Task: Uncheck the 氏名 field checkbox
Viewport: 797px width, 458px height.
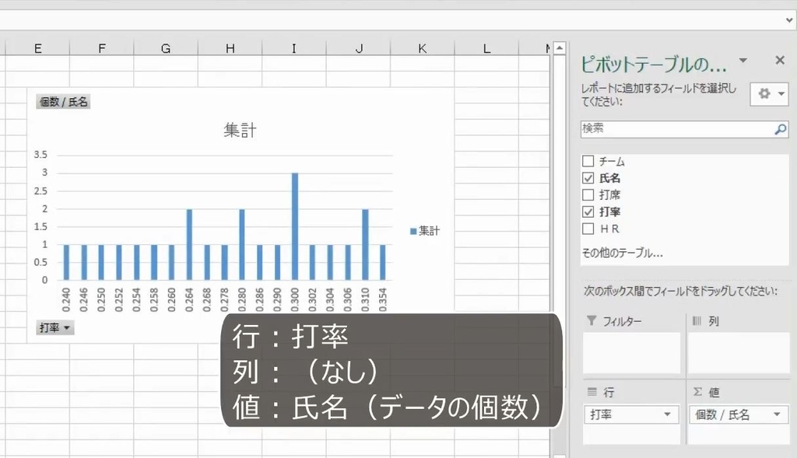Action: click(x=588, y=178)
